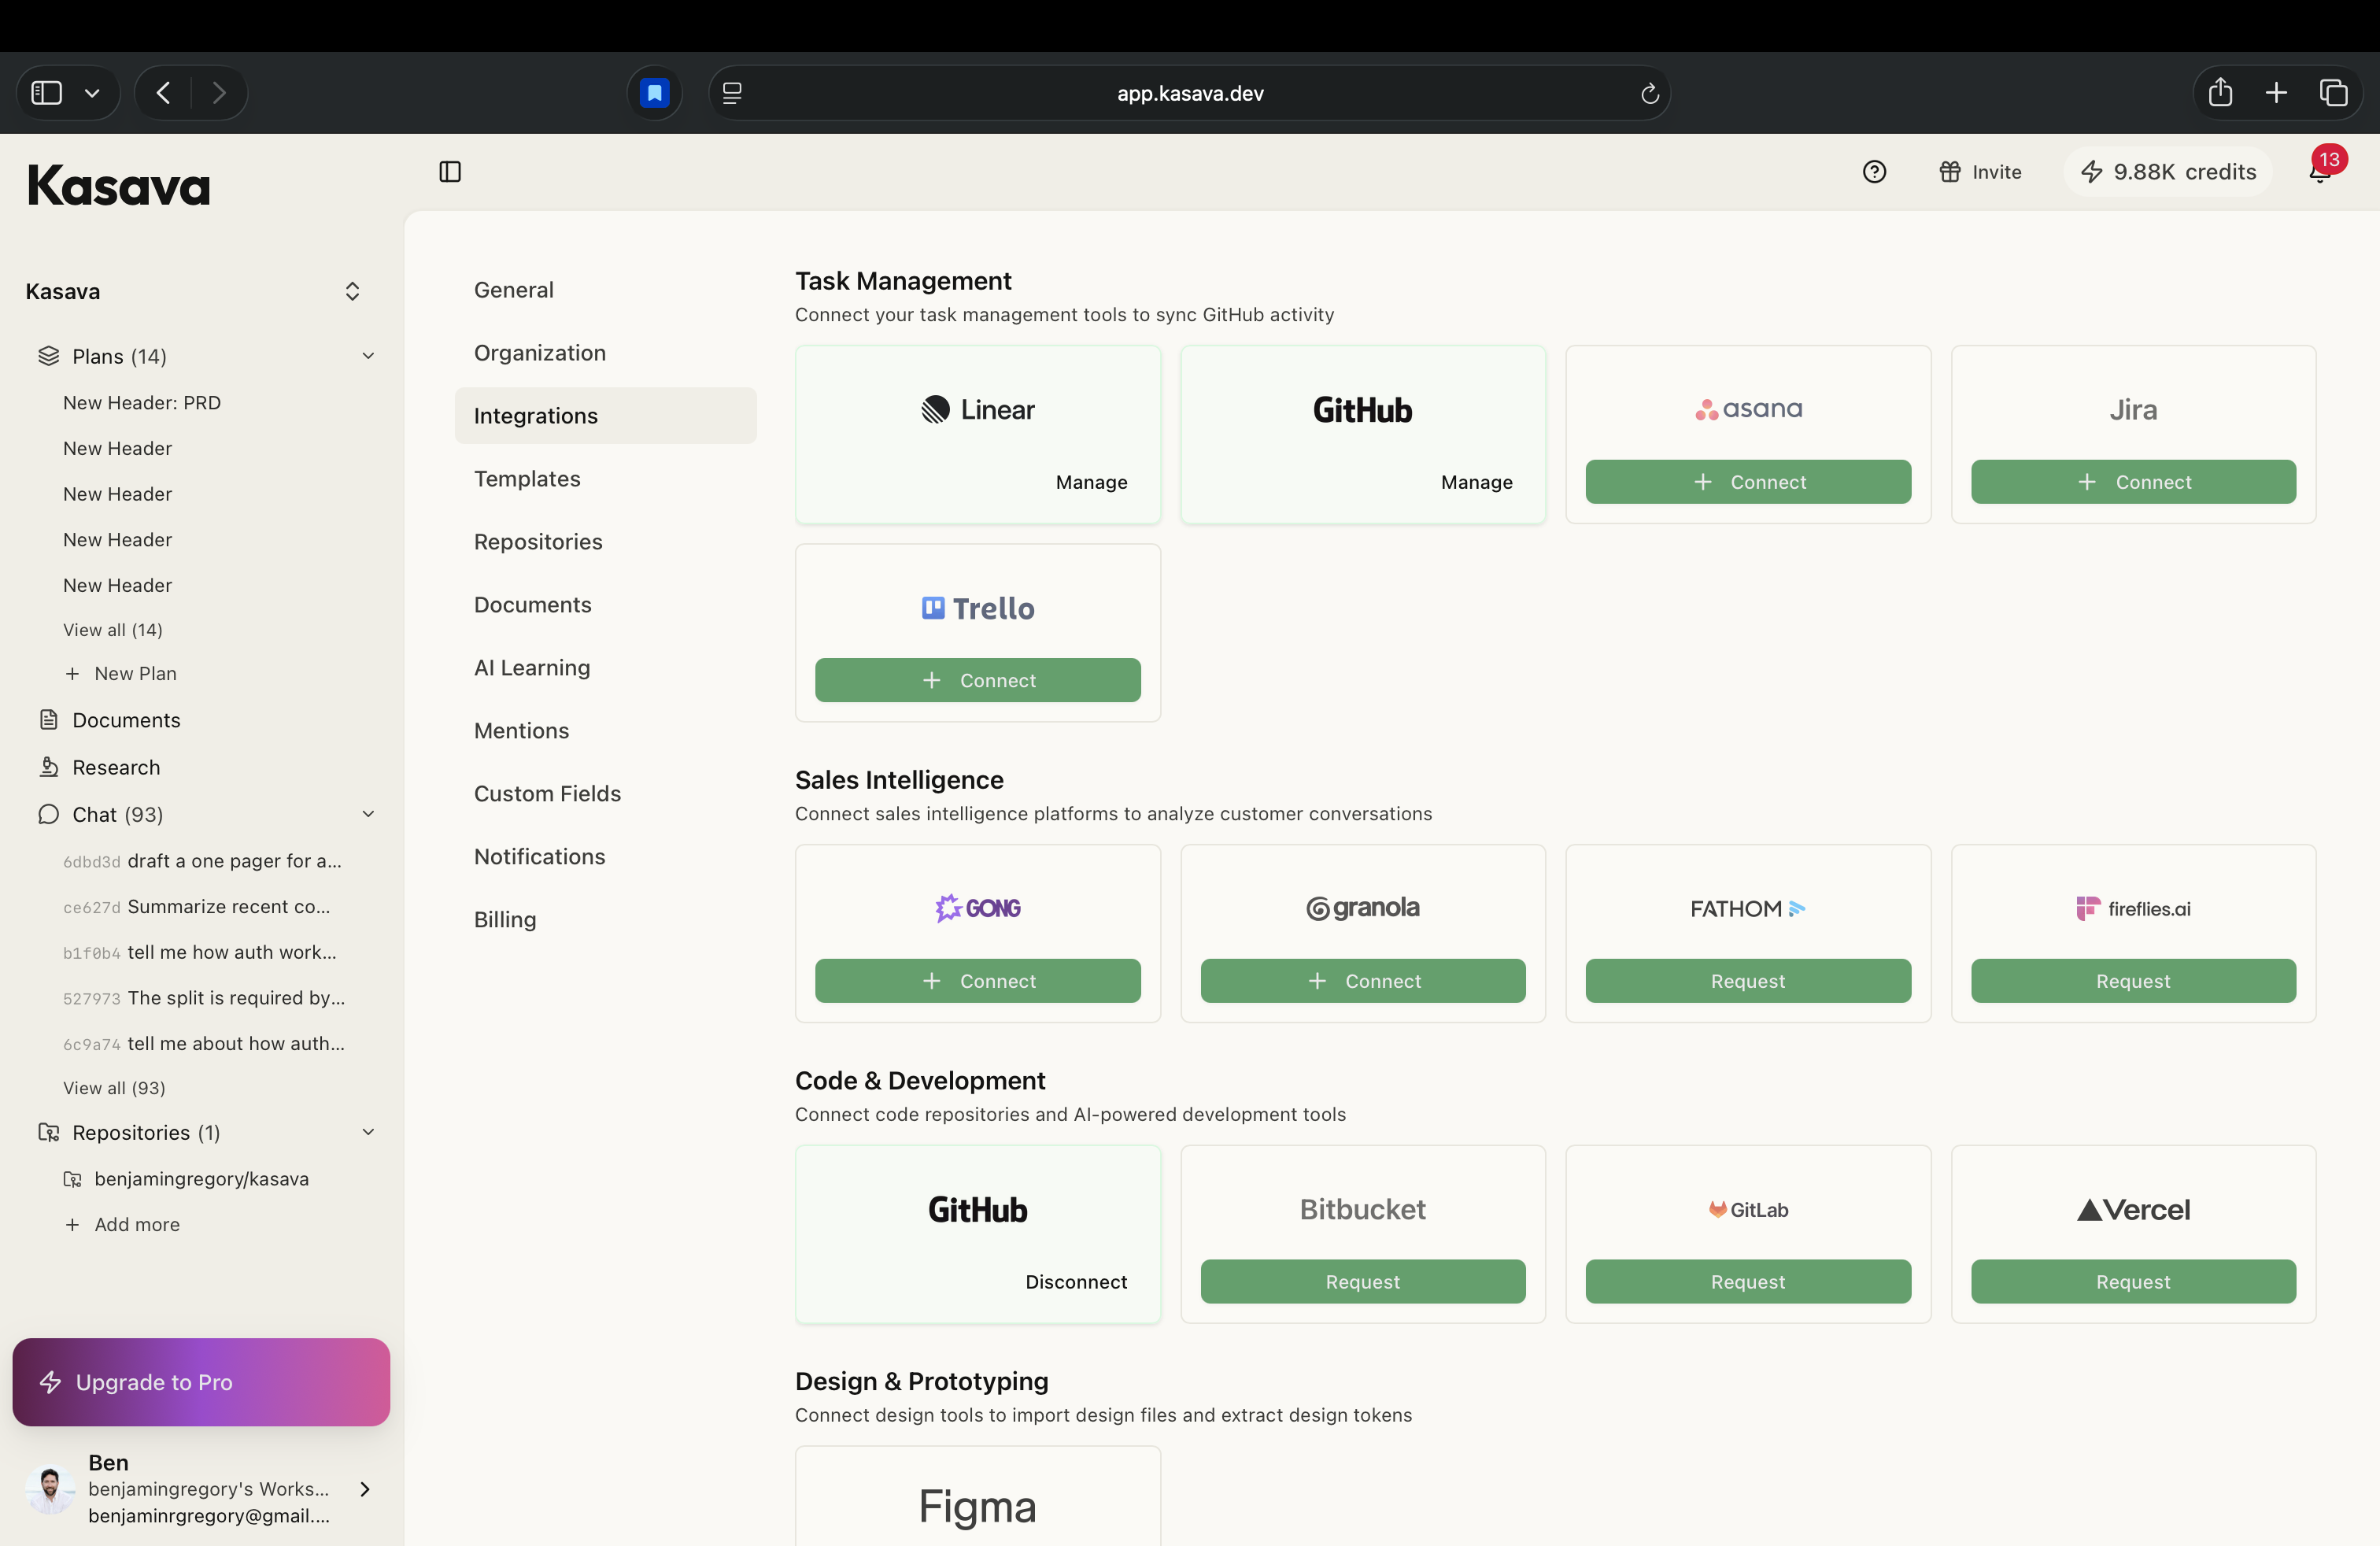Connect the granola integration
Viewport: 2380px width, 1546px height.
tap(1363, 981)
